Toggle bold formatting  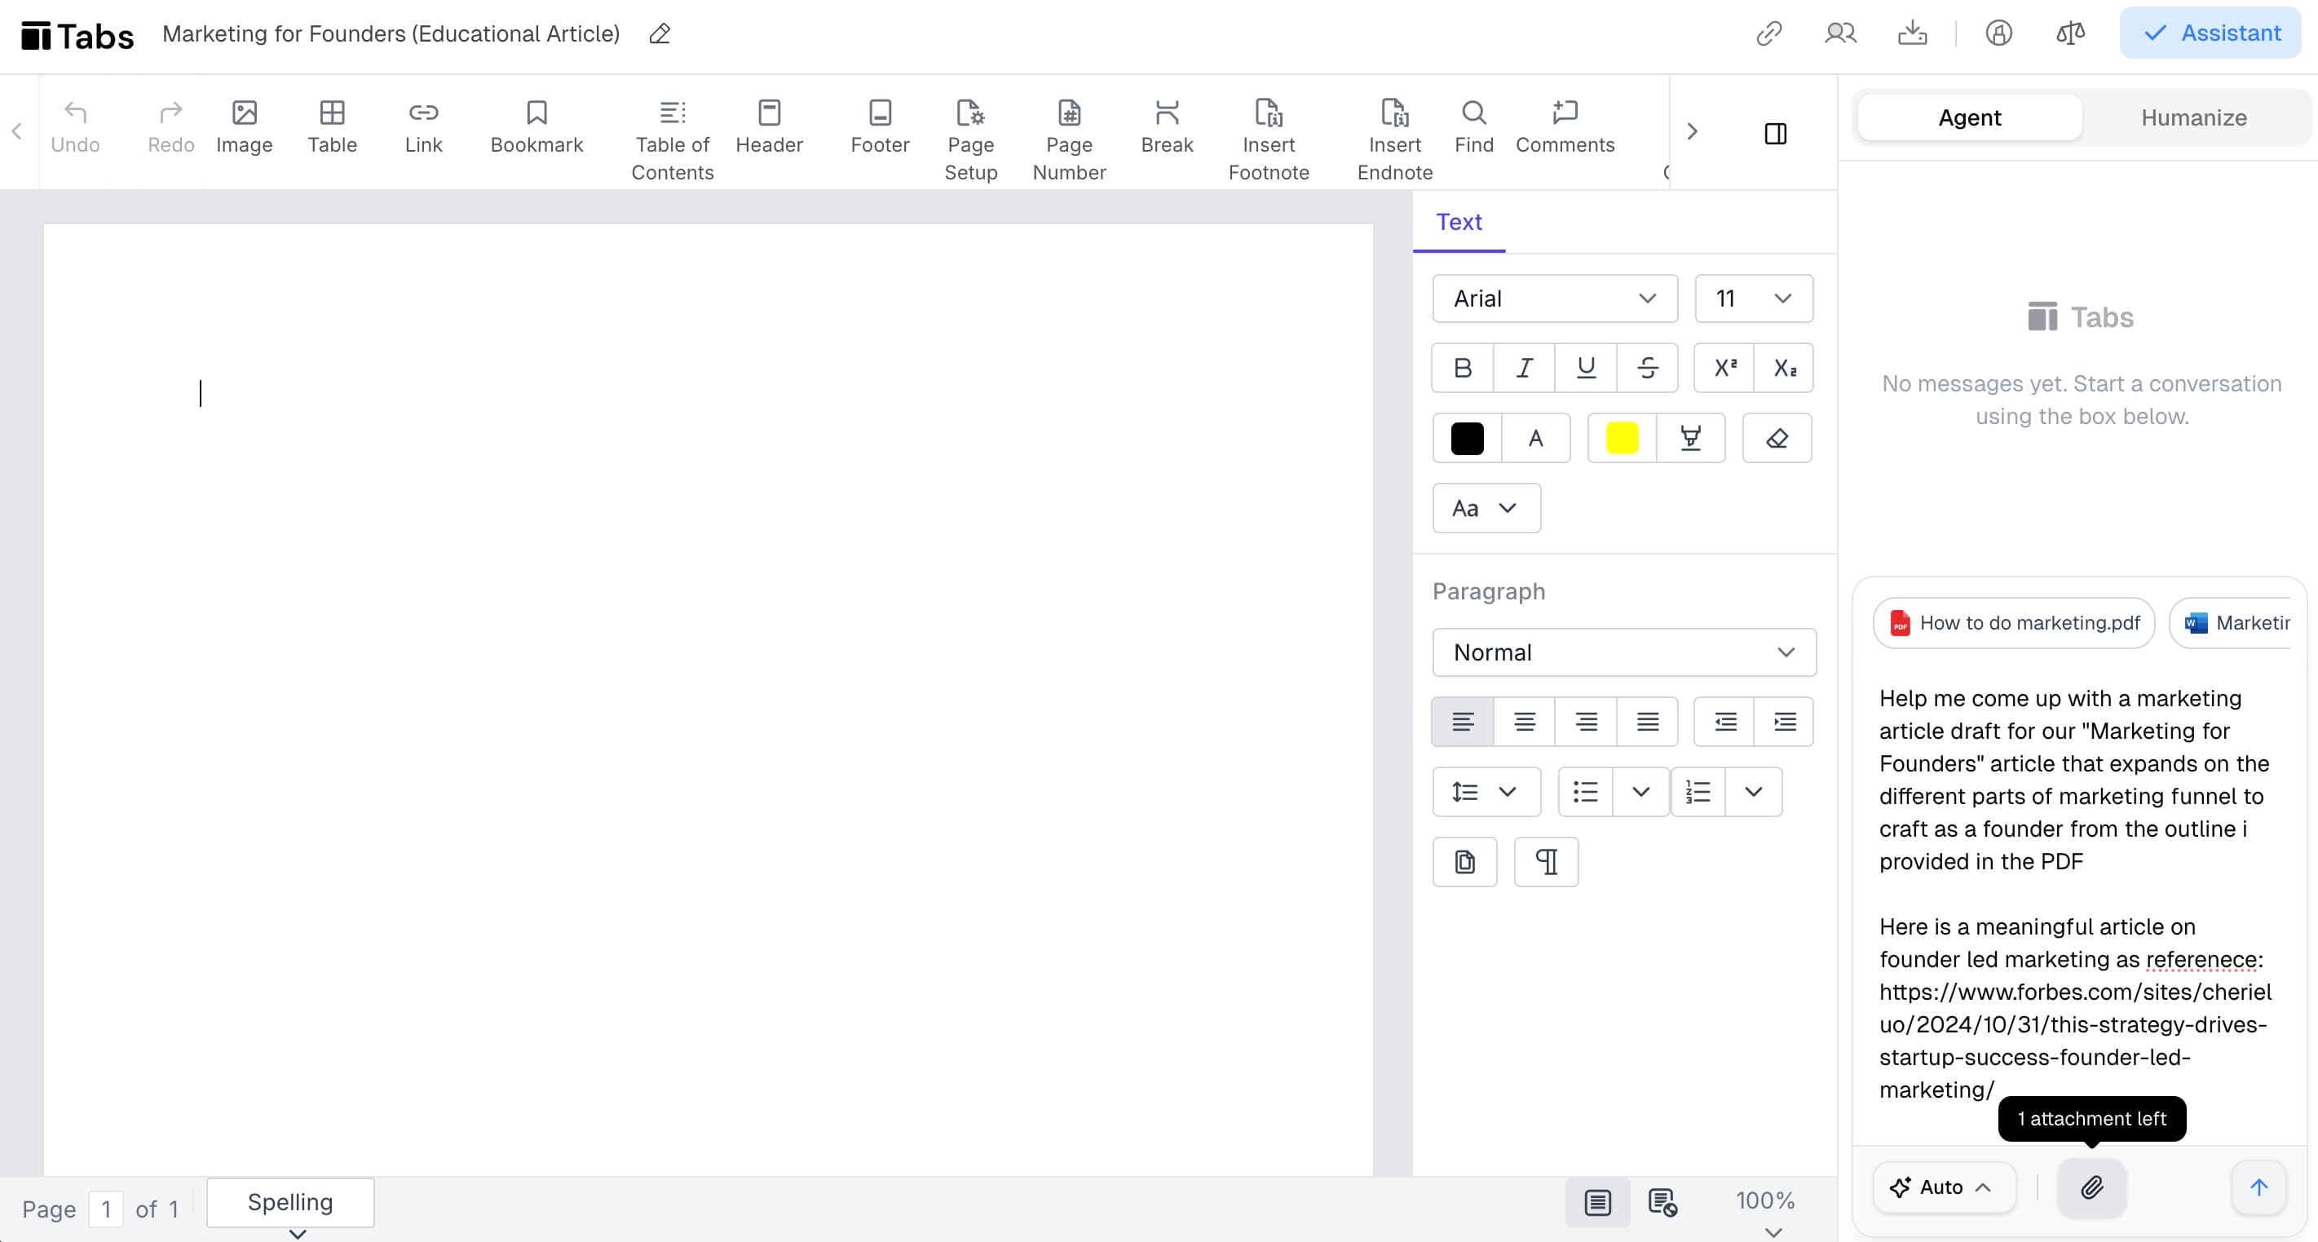pos(1462,367)
